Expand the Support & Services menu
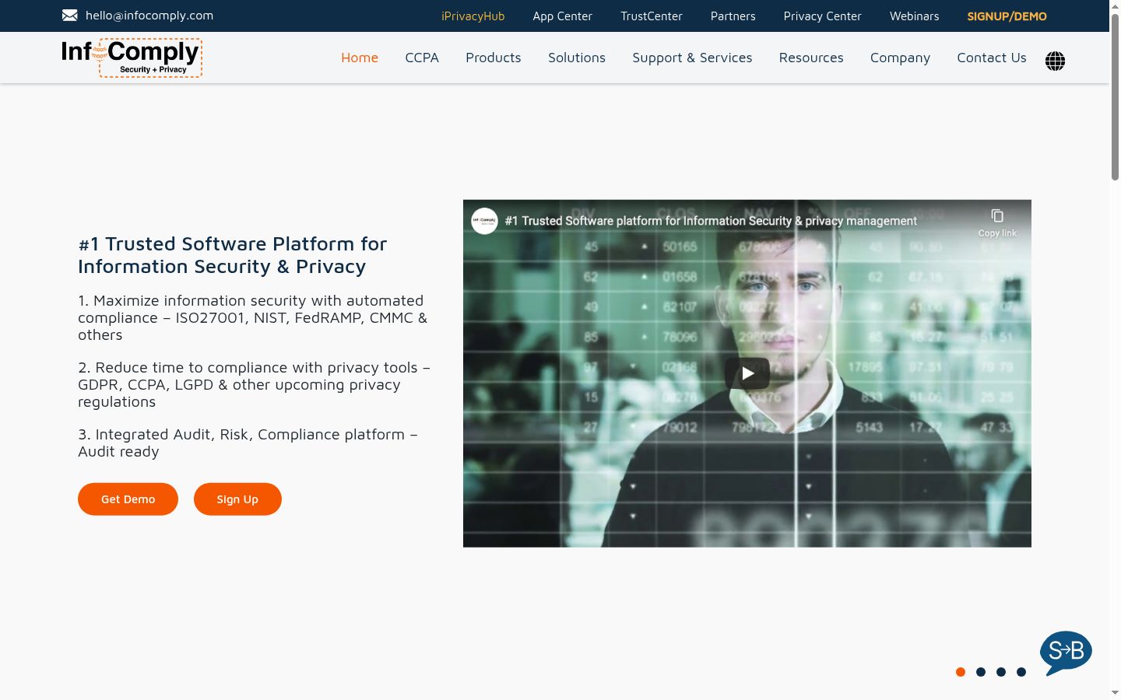The height and width of the screenshot is (700, 1121). tap(692, 58)
